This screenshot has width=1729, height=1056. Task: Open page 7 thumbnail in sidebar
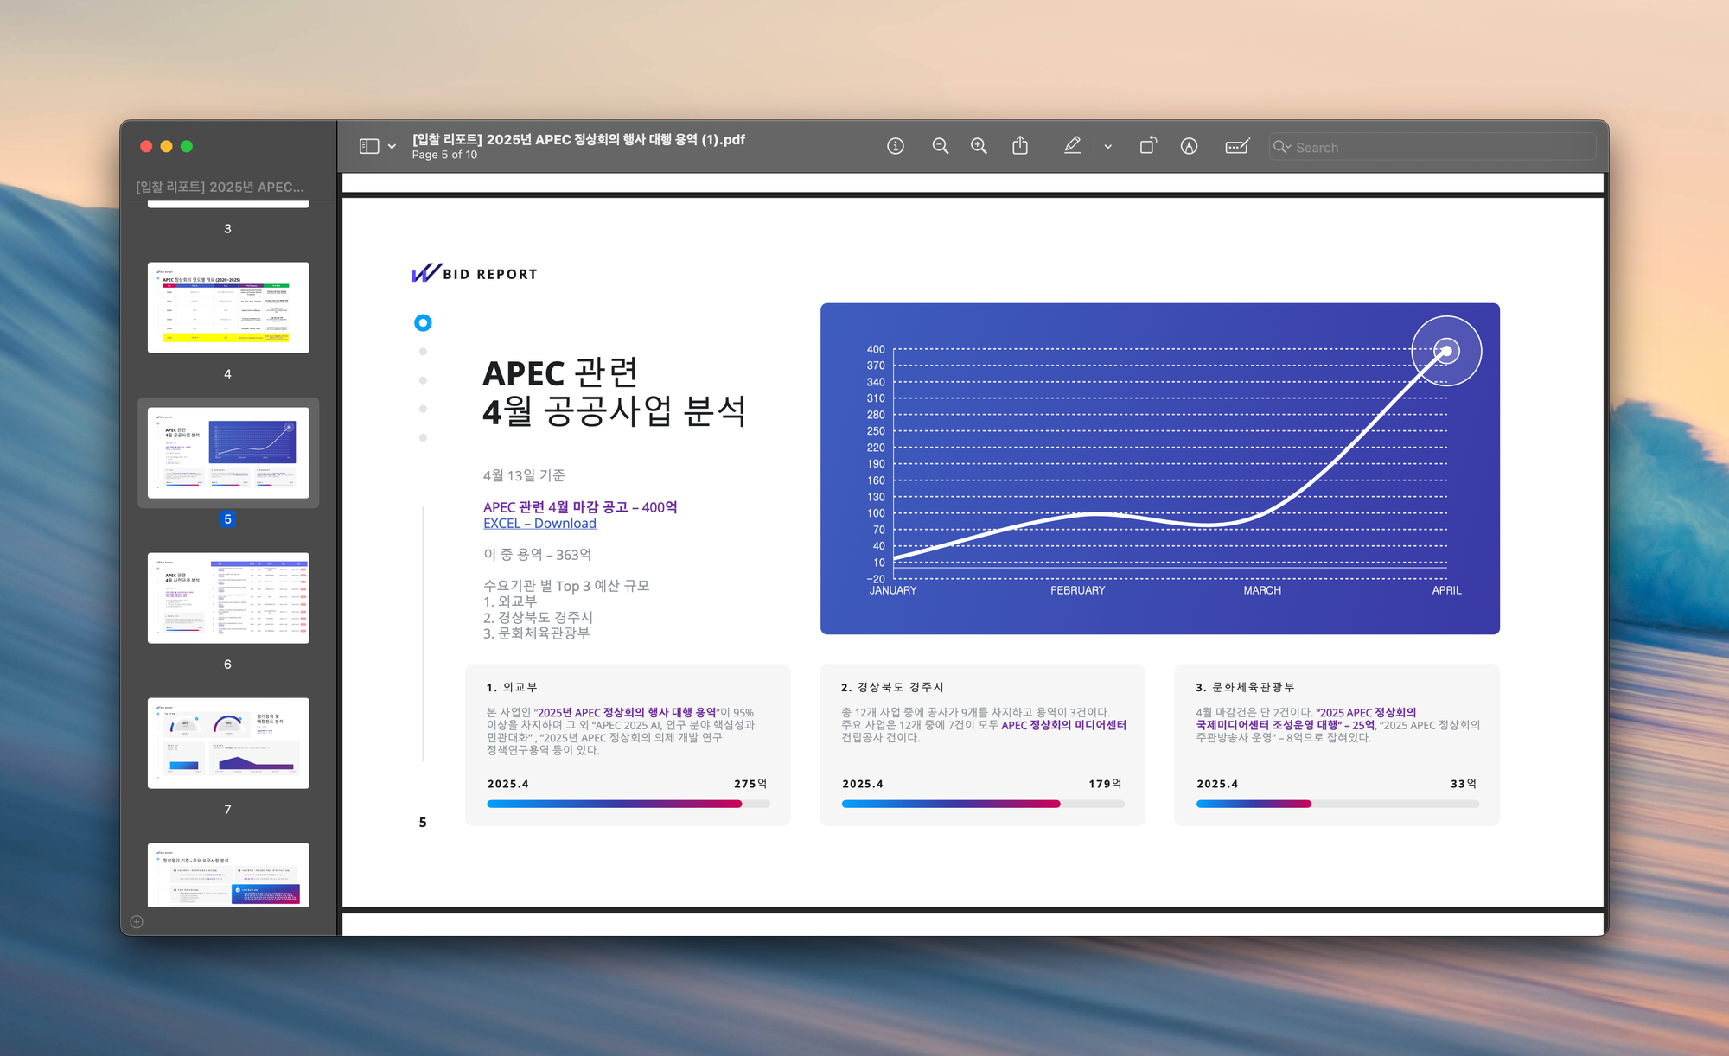coord(228,743)
